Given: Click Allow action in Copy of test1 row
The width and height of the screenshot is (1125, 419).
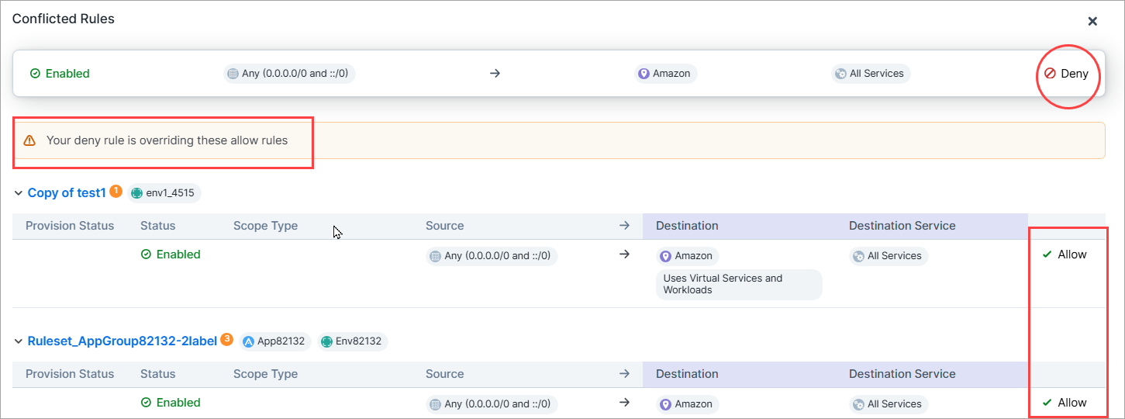Looking at the screenshot, I should point(1065,255).
